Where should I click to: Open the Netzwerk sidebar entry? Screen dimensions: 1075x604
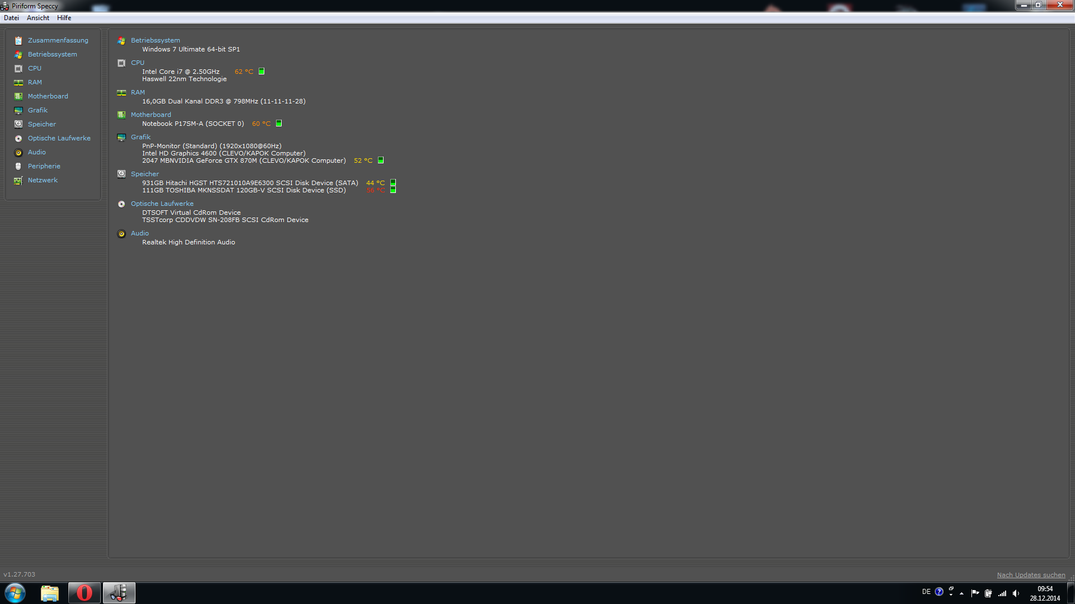pos(43,180)
